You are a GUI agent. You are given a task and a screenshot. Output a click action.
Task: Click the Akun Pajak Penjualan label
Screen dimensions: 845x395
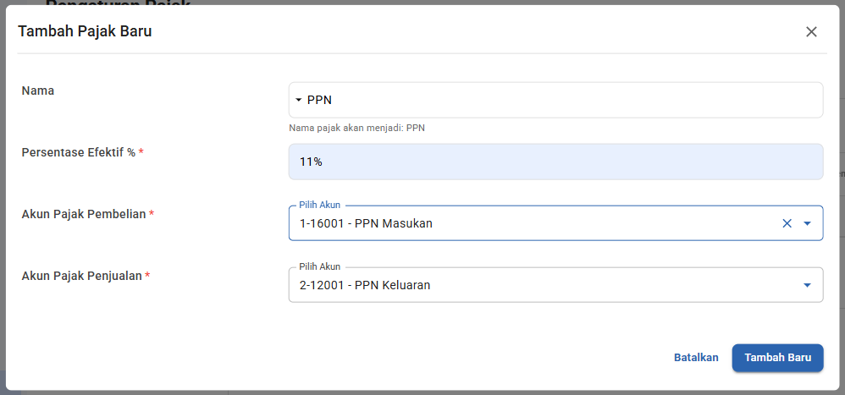click(82, 276)
